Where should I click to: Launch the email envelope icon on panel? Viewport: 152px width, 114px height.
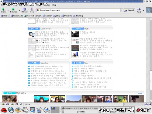[x=18, y=110]
